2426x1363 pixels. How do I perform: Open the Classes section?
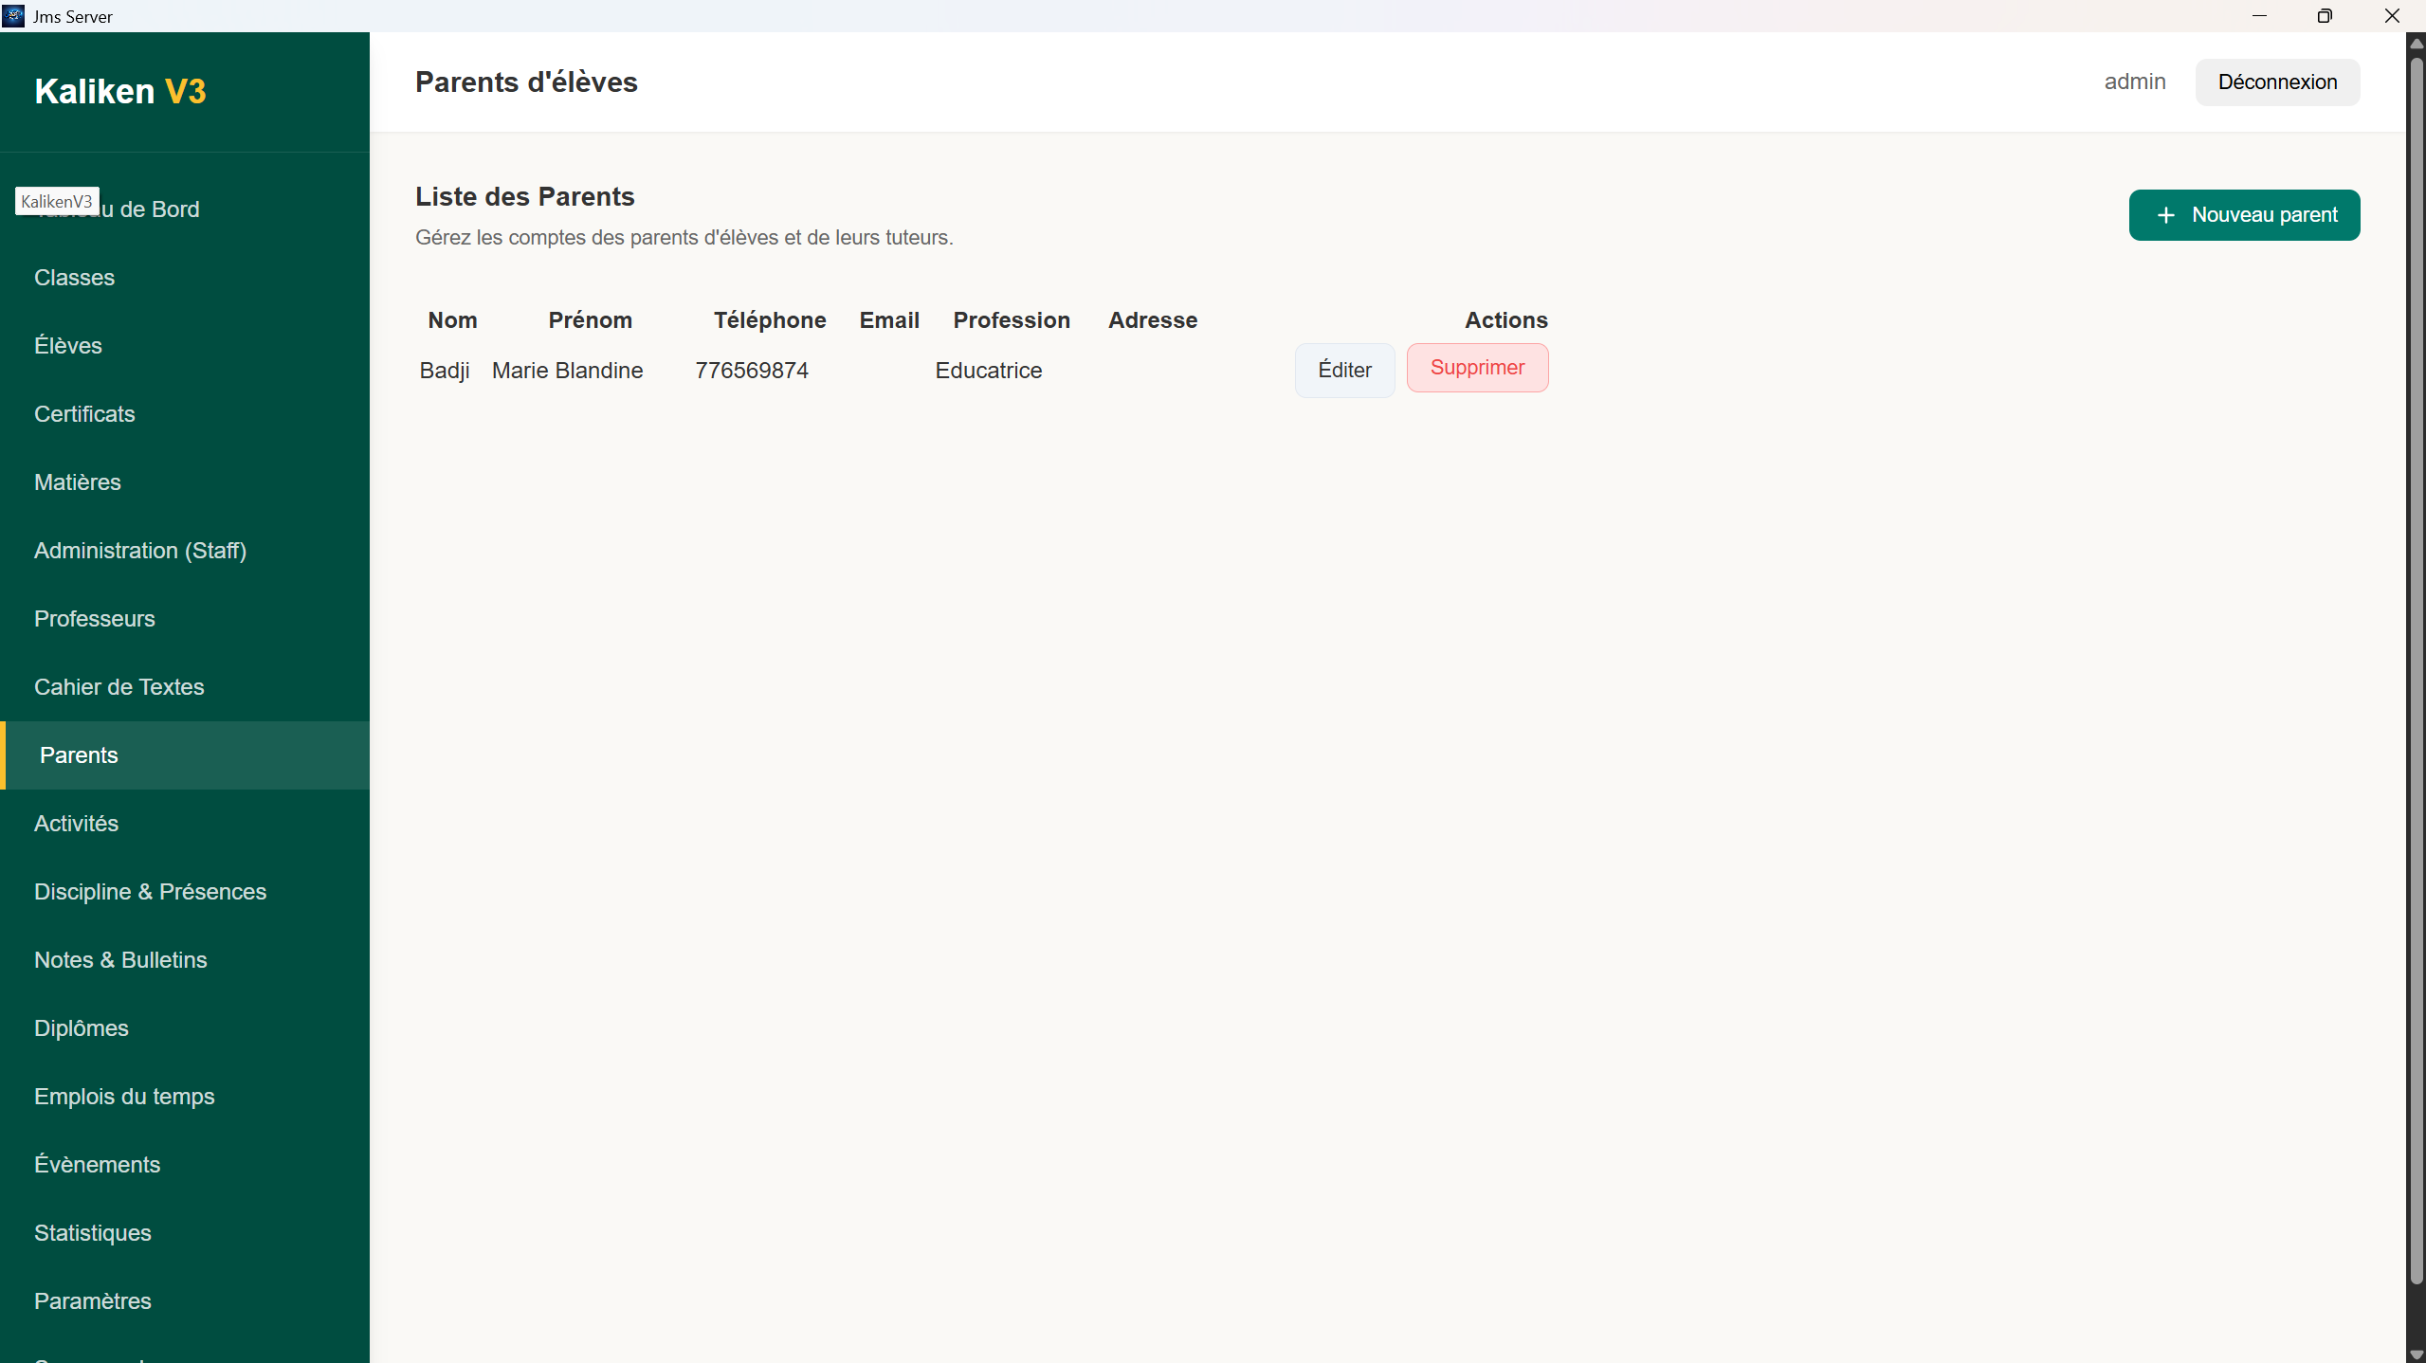[x=74, y=277]
